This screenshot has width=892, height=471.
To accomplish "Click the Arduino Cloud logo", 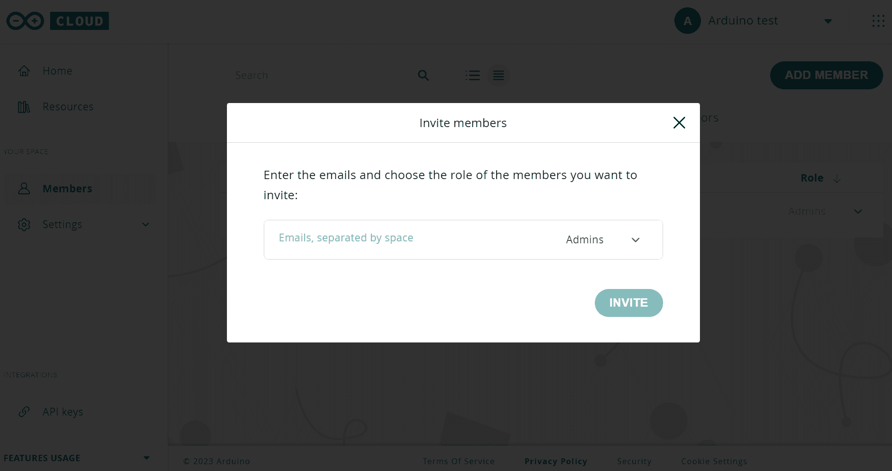I will pyautogui.click(x=57, y=21).
